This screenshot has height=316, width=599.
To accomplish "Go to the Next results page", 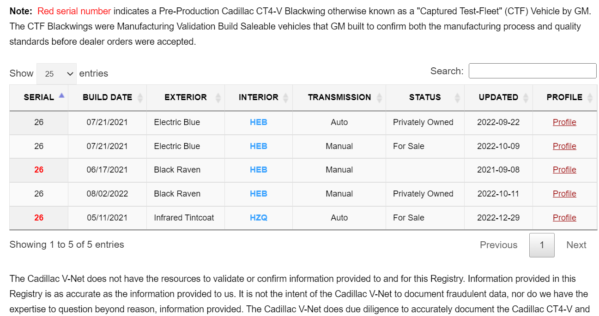I will [x=576, y=245].
